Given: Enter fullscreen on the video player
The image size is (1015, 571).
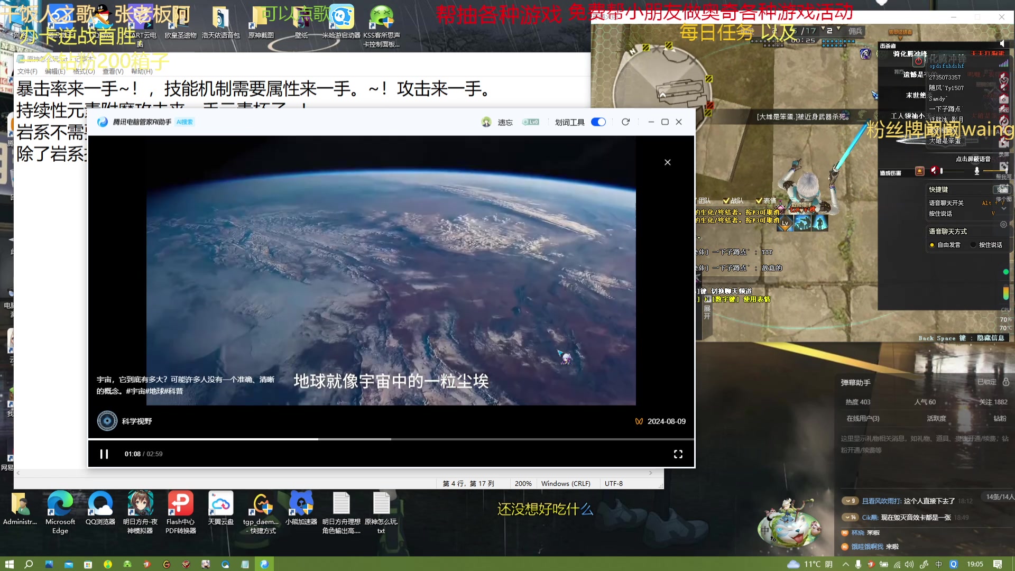Looking at the screenshot, I should coord(678,454).
